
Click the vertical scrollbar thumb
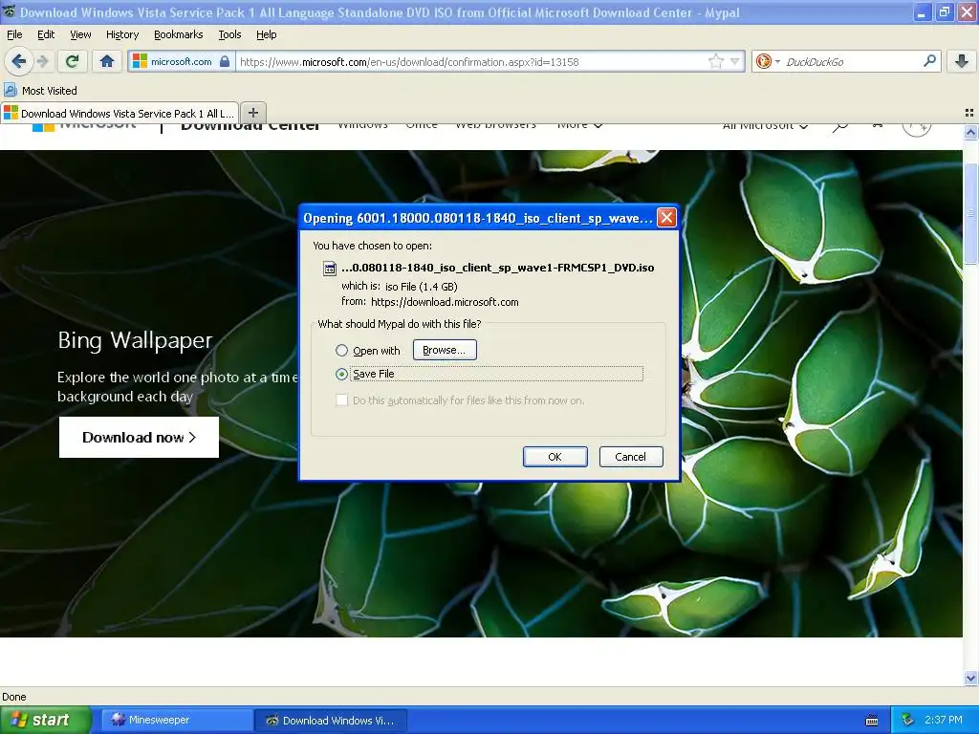[970, 213]
